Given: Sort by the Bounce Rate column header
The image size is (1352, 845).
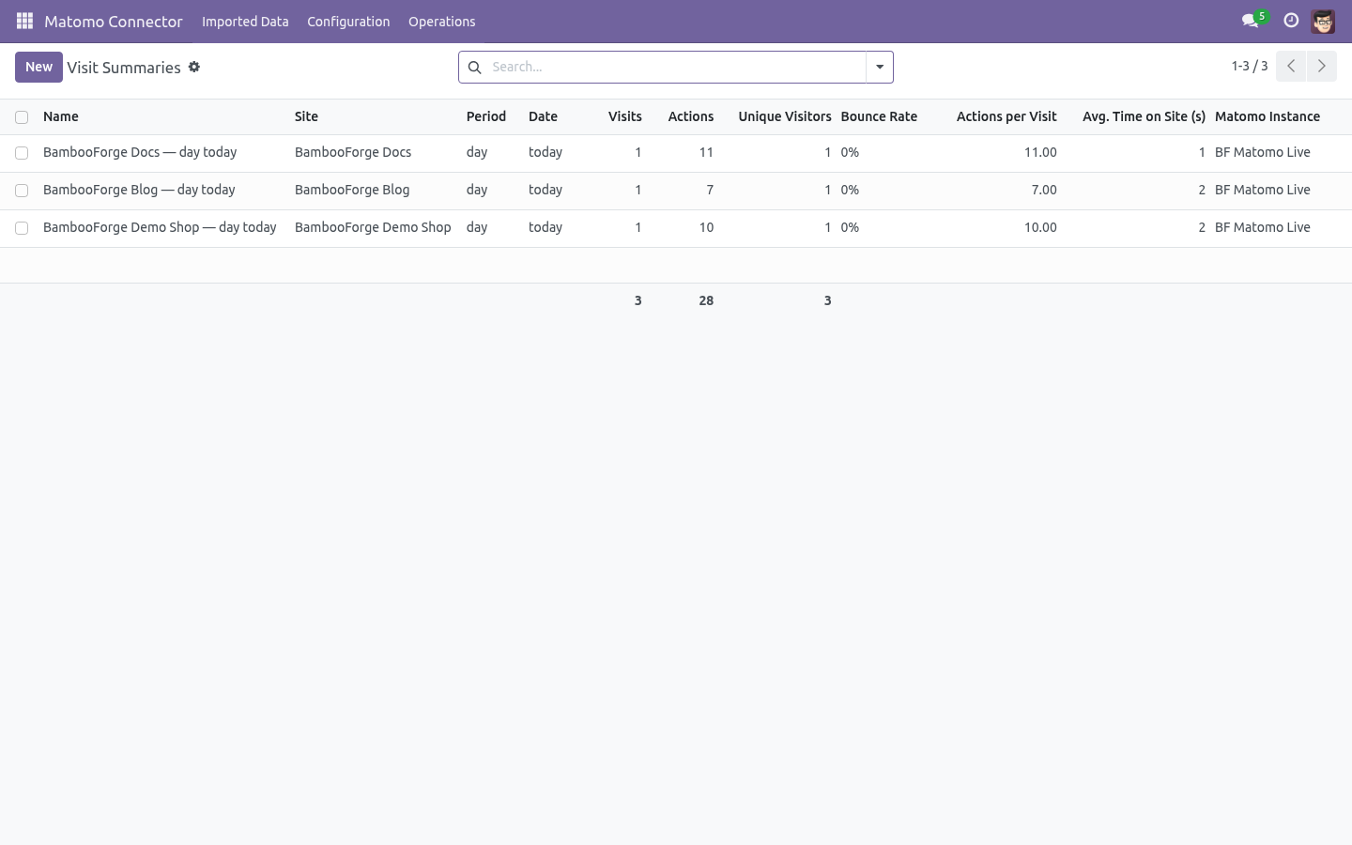Looking at the screenshot, I should pos(879,116).
